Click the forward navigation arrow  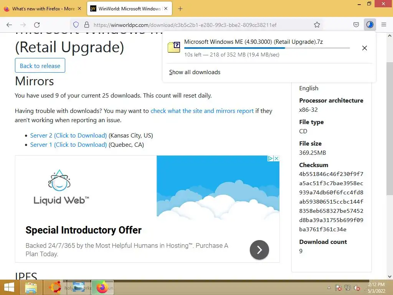click(x=23, y=25)
